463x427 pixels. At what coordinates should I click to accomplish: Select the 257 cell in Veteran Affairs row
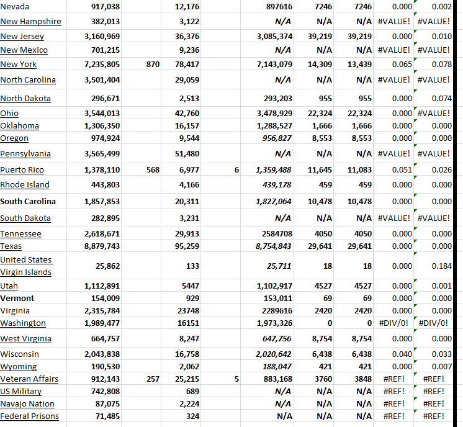(141, 379)
